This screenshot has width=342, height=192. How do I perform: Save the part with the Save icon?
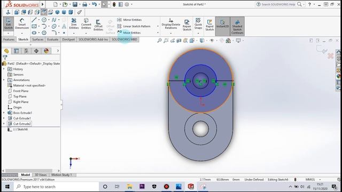pyautogui.click(x=75, y=4)
